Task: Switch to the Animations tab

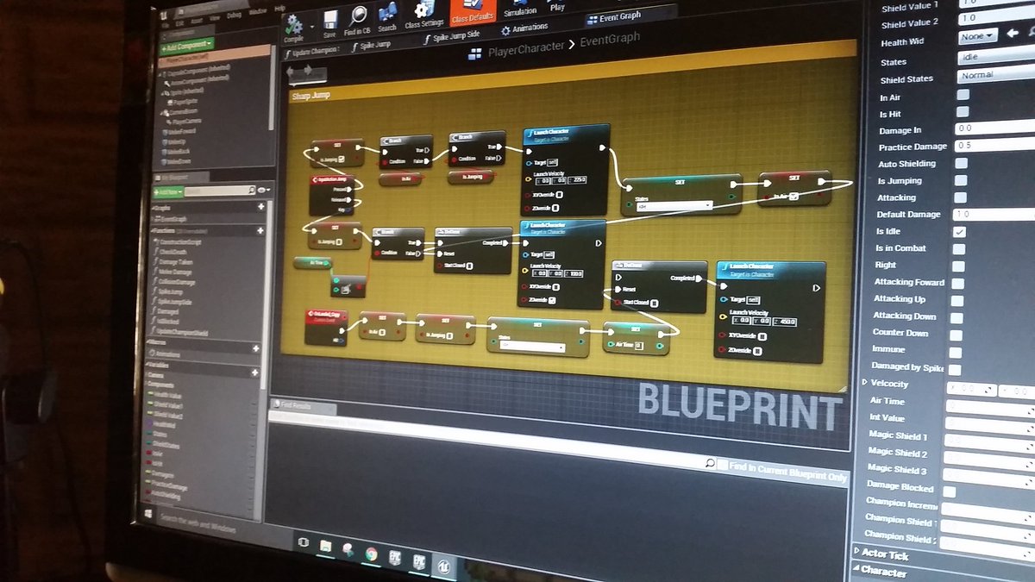Action: 524,28
